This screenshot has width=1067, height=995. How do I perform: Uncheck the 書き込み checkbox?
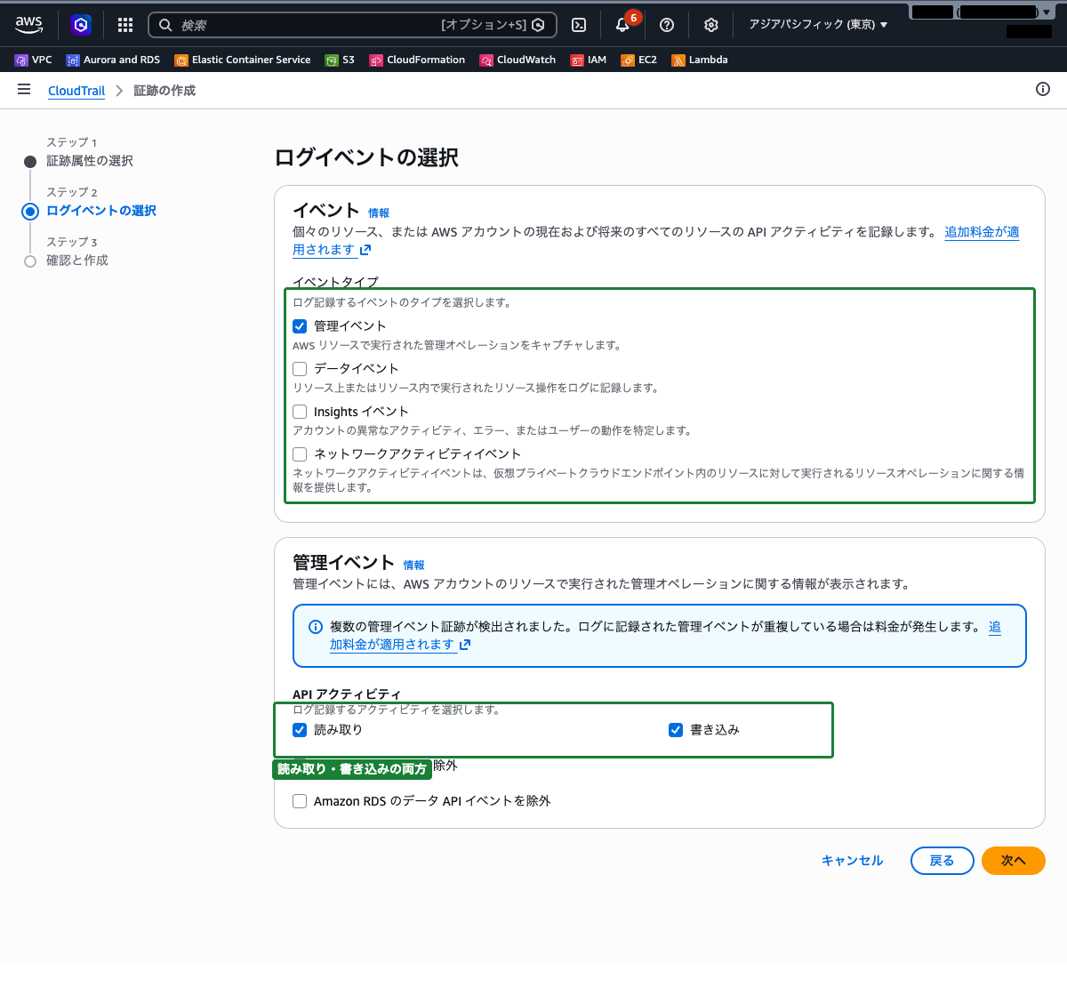coord(676,730)
